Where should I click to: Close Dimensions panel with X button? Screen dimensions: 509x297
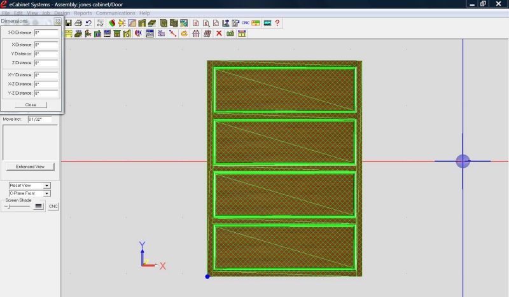[57, 21]
